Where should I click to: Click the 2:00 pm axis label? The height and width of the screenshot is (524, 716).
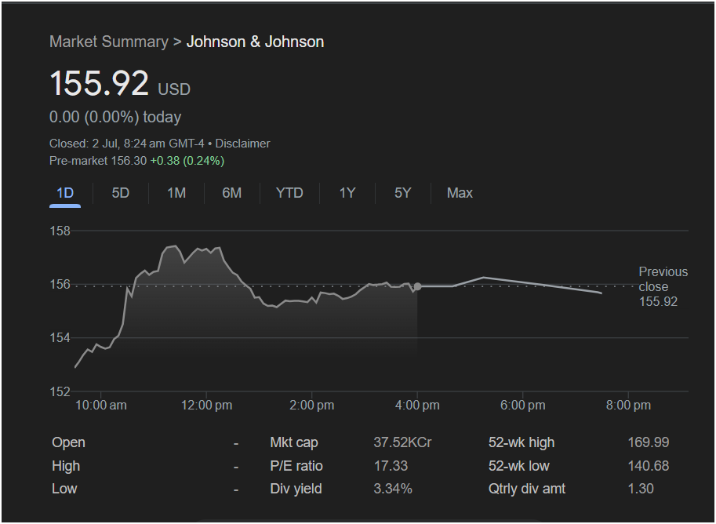click(x=312, y=405)
